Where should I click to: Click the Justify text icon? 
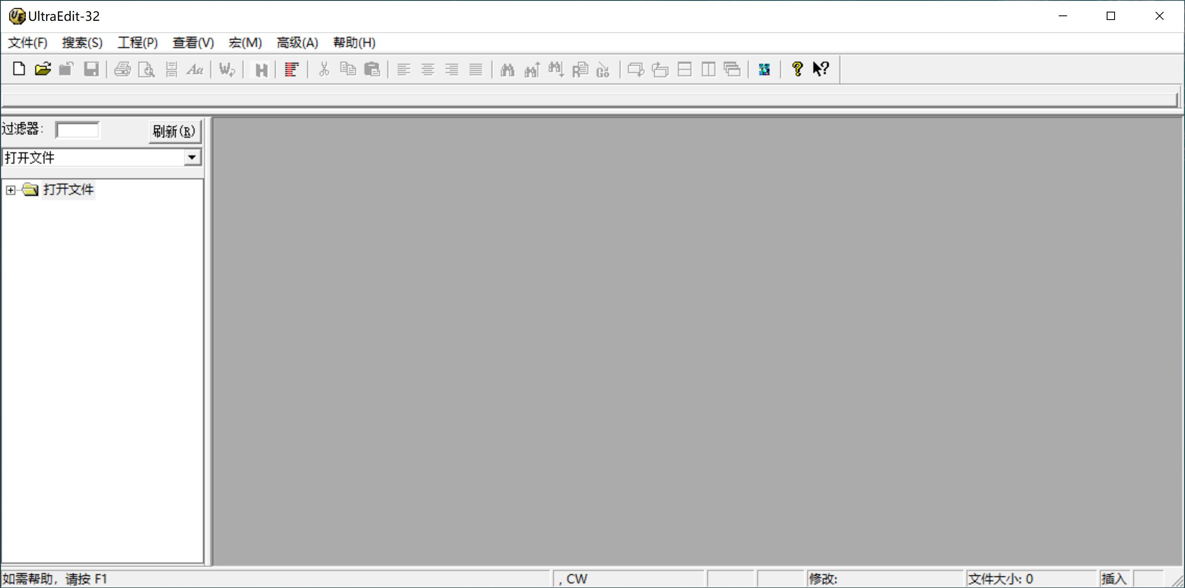(x=476, y=69)
